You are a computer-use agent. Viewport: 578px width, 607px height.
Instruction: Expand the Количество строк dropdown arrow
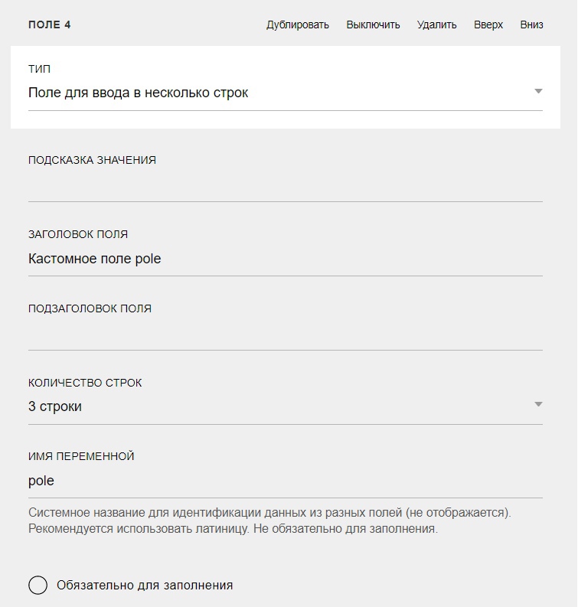pos(538,404)
